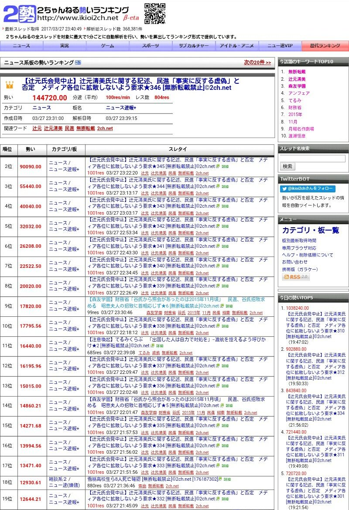The height and width of the screenshot is (510, 349).
Task: Focus the thread name search field
Action: [x=312, y=158]
